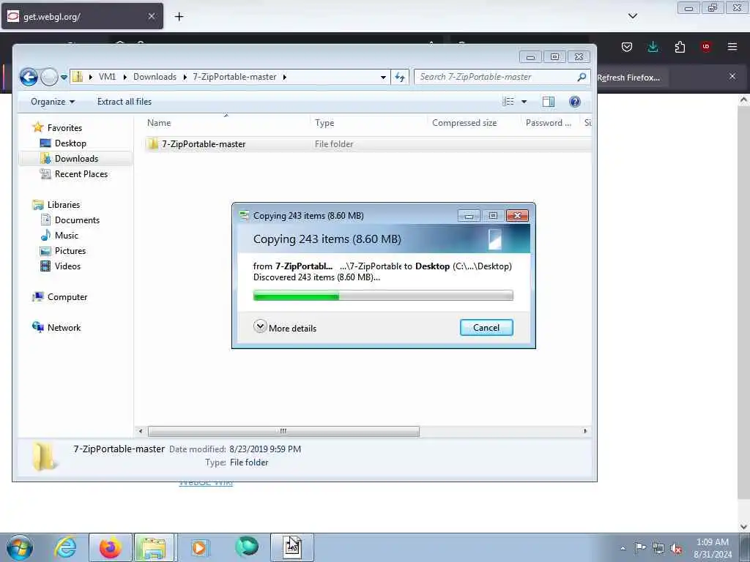This screenshot has width=750, height=562.
Task: Open Explorer recent pages dropdown arrow
Action: pyautogui.click(x=64, y=77)
